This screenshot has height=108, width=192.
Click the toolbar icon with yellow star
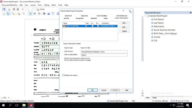pos(19,13)
